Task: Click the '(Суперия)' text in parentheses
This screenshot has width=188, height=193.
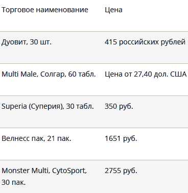Action: click(46, 107)
